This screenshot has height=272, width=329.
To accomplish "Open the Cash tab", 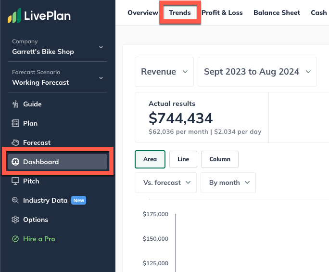I will 319,13.
